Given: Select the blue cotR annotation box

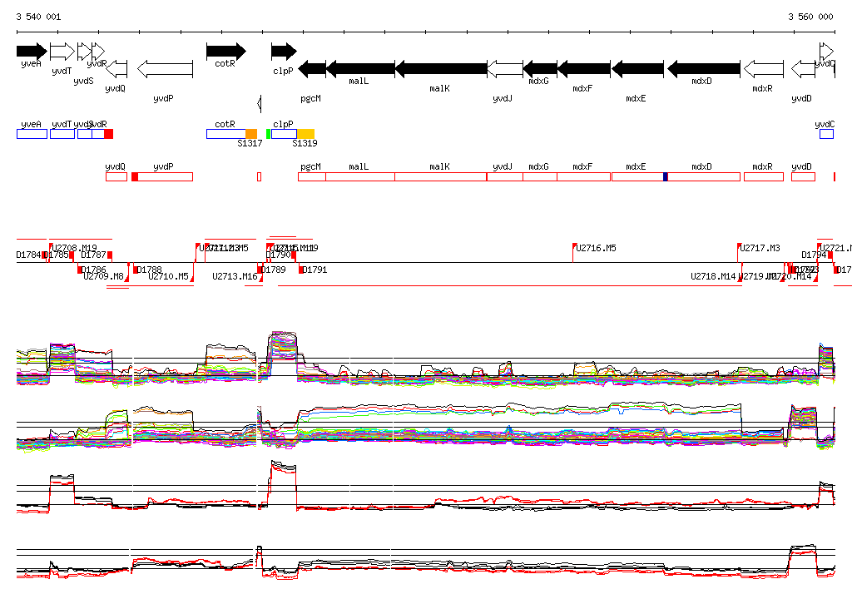Looking at the screenshot, I should (226, 134).
